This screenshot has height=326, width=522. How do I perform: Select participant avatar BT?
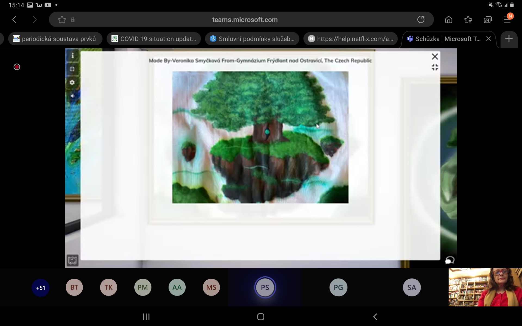click(x=74, y=287)
